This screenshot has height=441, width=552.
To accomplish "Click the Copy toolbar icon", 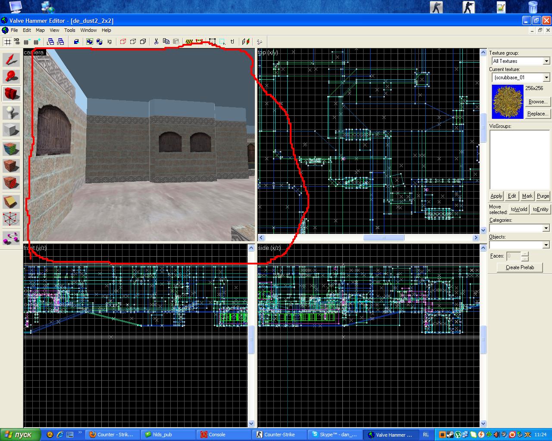I will 166,42.
